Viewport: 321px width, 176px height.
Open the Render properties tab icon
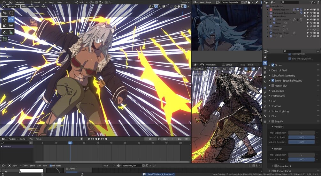(x=265, y=63)
